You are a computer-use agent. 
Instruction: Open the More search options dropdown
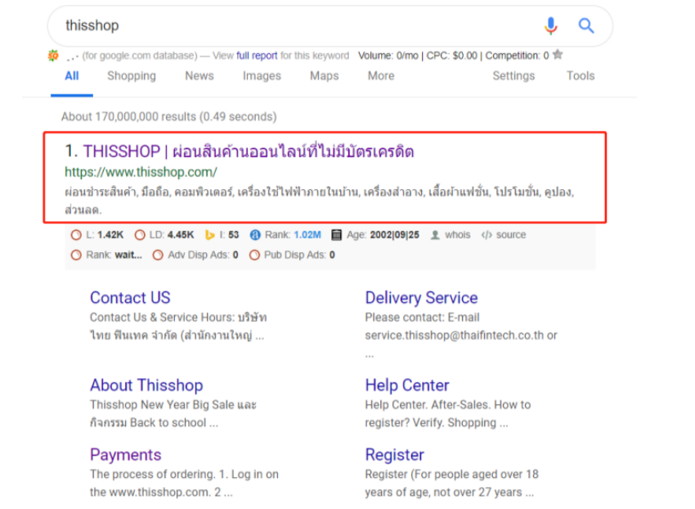(x=380, y=75)
